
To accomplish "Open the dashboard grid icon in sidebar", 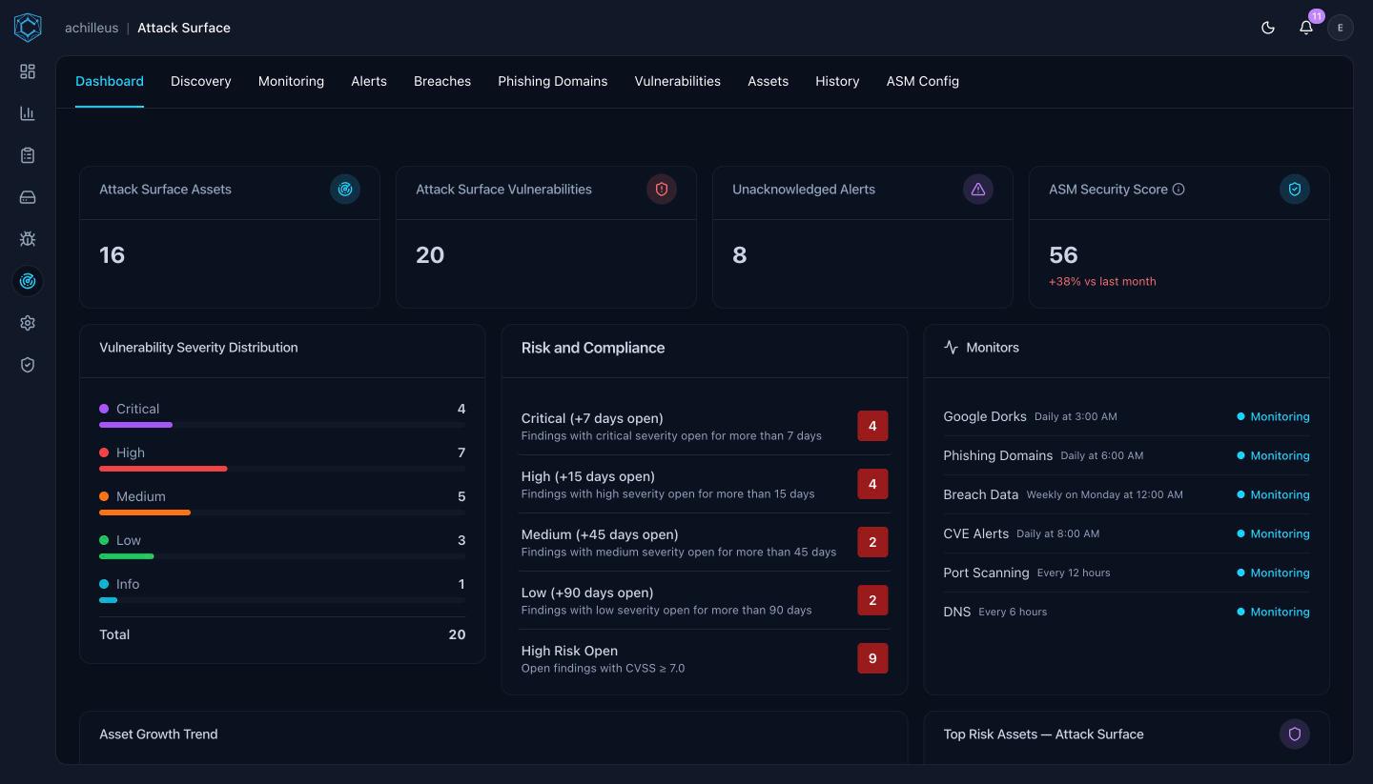I will (28, 71).
